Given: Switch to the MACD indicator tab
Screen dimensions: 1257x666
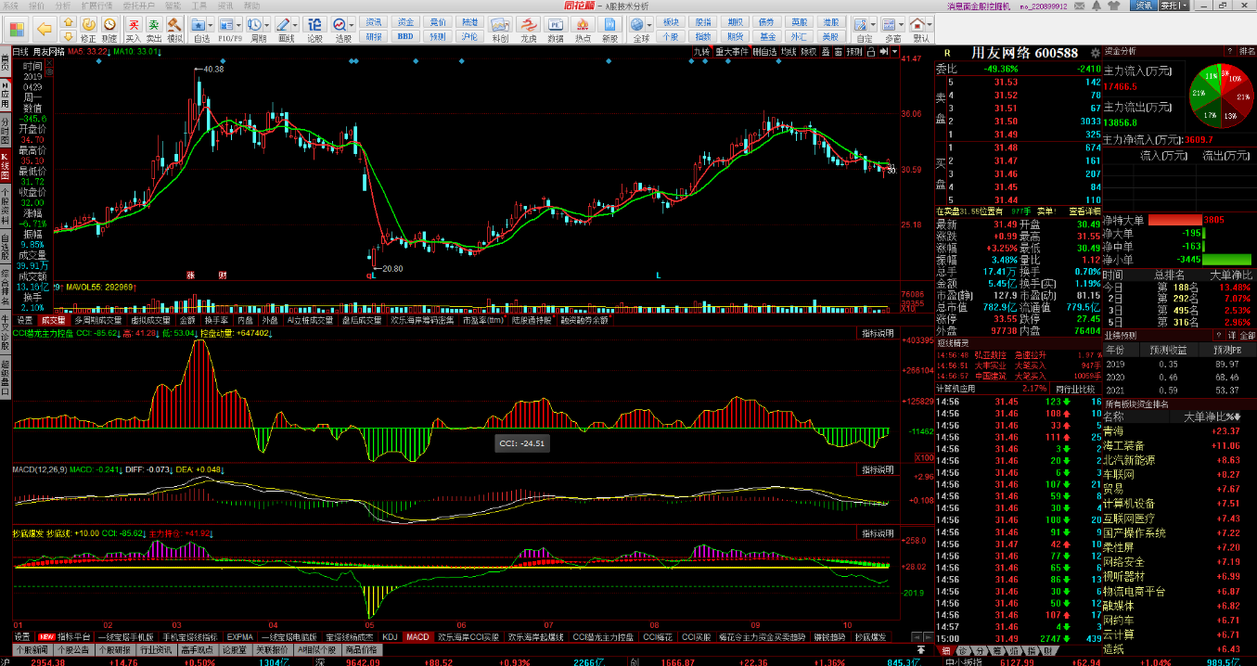Looking at the screenshot, I should [417, 637].
